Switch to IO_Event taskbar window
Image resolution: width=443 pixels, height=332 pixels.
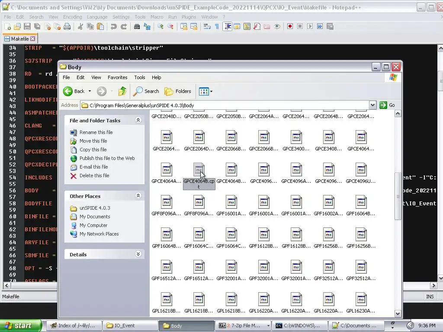pos(129,326)
